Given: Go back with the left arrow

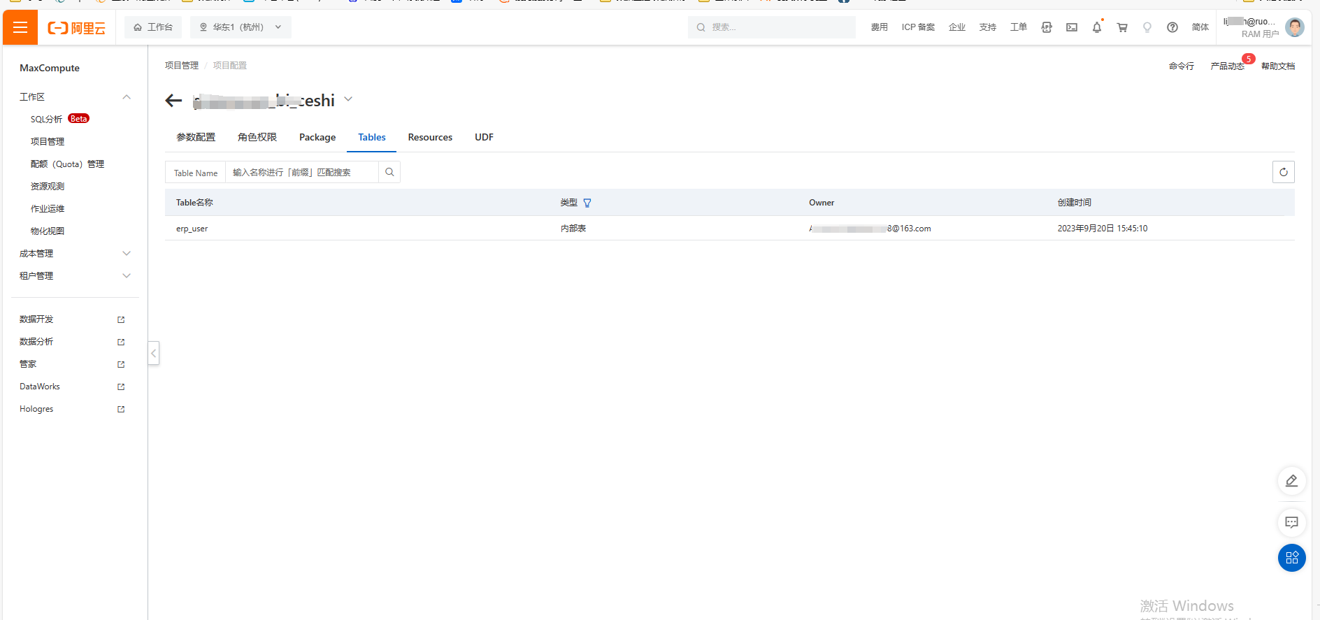Looking at the screenshot, I should pyautogui.click(x=173, y=101).
